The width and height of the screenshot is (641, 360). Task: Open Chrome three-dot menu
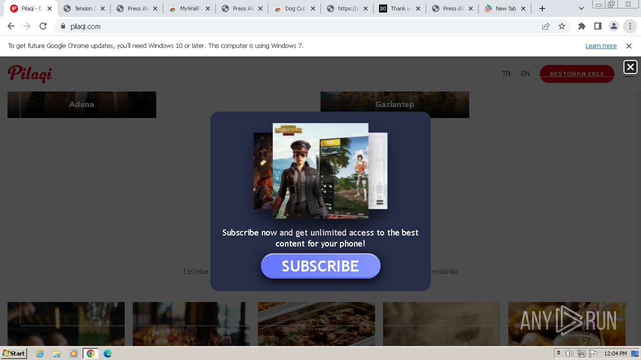point(630,26)
